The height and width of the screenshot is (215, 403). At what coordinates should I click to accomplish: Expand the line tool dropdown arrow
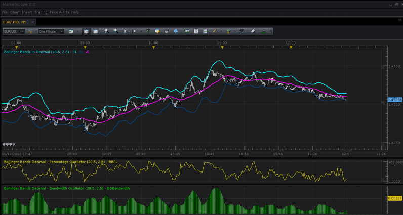click(221, 31)
